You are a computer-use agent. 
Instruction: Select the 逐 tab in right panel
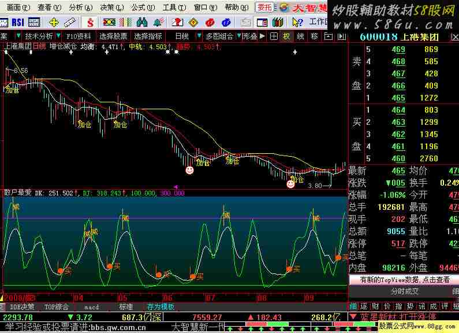point(364,306)
